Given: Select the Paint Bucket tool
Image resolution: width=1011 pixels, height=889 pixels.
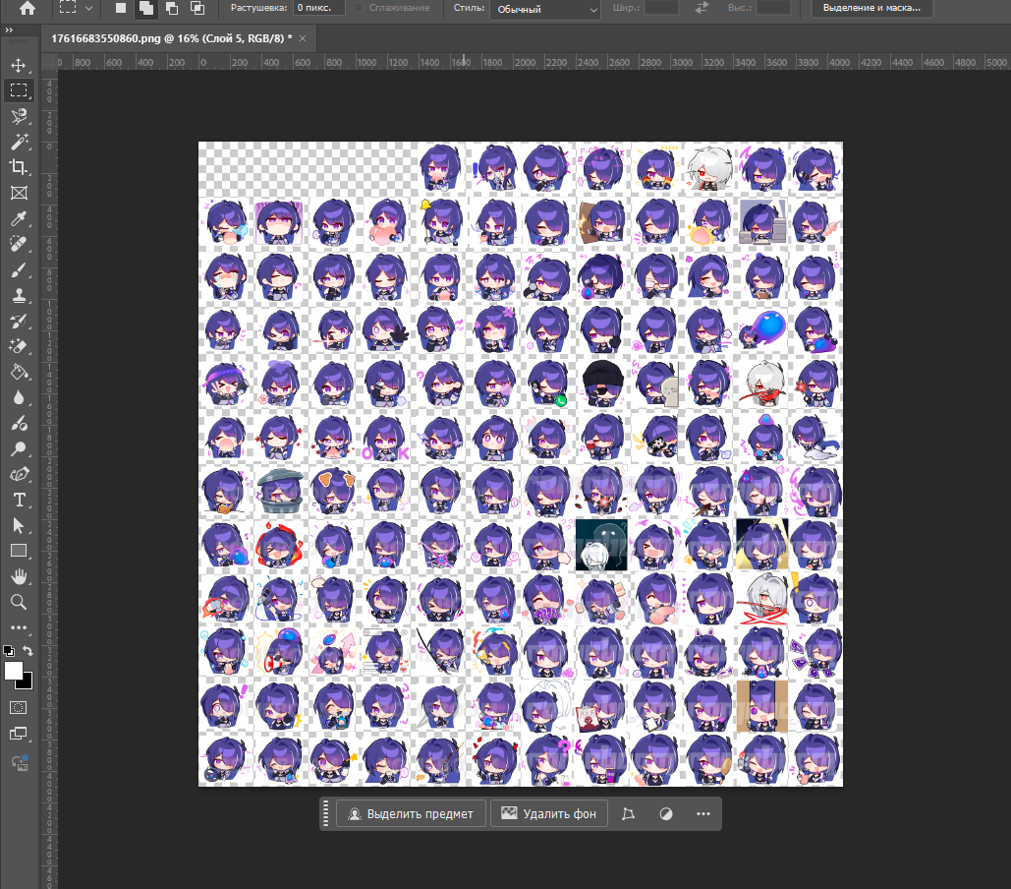Looking at the screenshot, I should [x=19, y=372].
